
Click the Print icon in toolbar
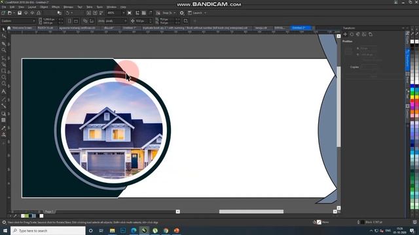(x=39, y=13)
